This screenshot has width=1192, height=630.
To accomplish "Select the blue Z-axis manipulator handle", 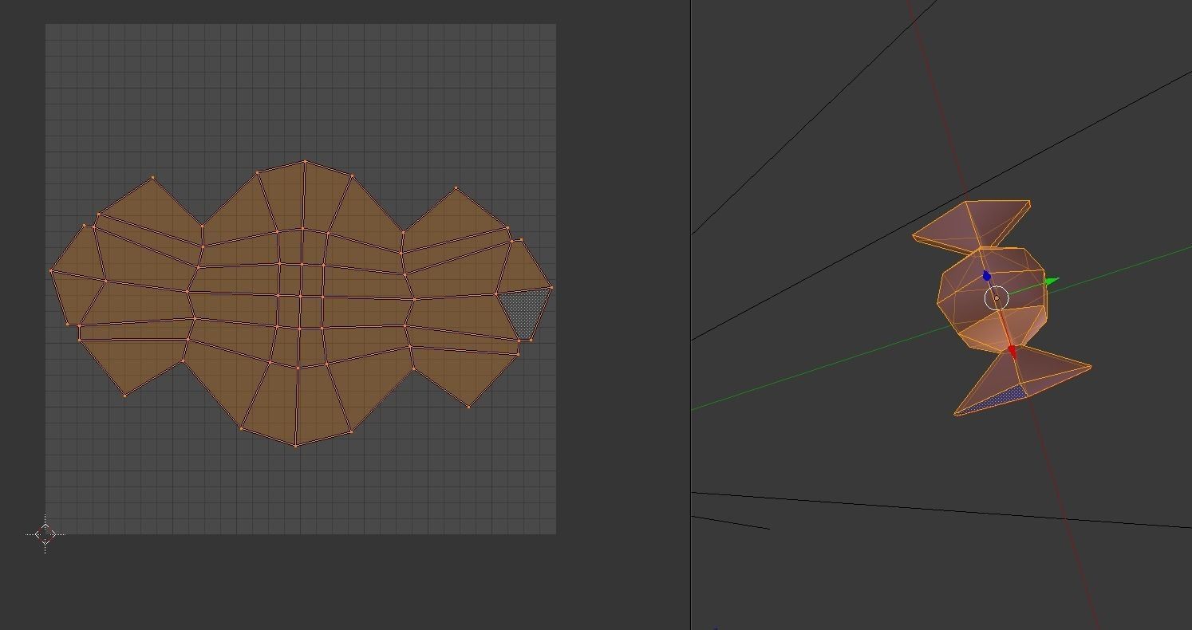I will click(x=988, y=276).
